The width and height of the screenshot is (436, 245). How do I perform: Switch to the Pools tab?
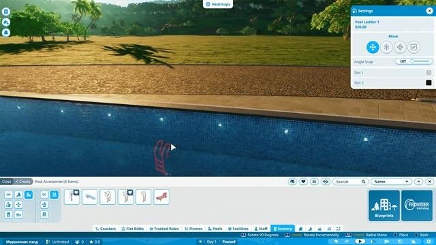point(215,229)
